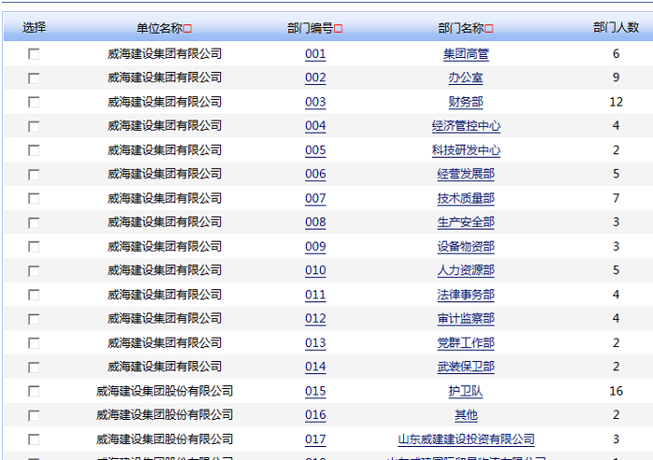Open the 其他 department link

[x=466, y=415]
